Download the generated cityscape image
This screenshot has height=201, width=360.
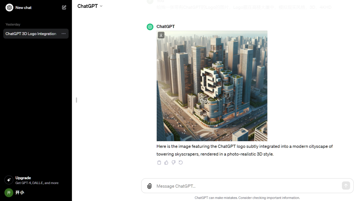161,35
